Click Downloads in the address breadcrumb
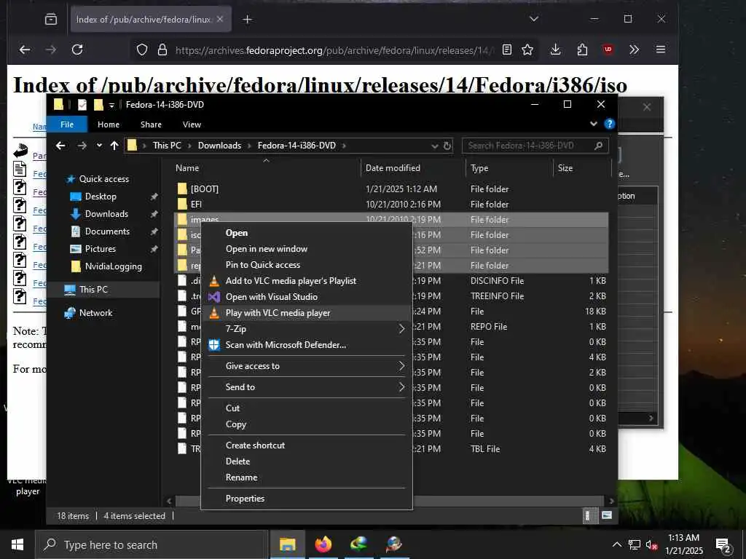This screenshot has width=746, height=559. coord(219,146)
